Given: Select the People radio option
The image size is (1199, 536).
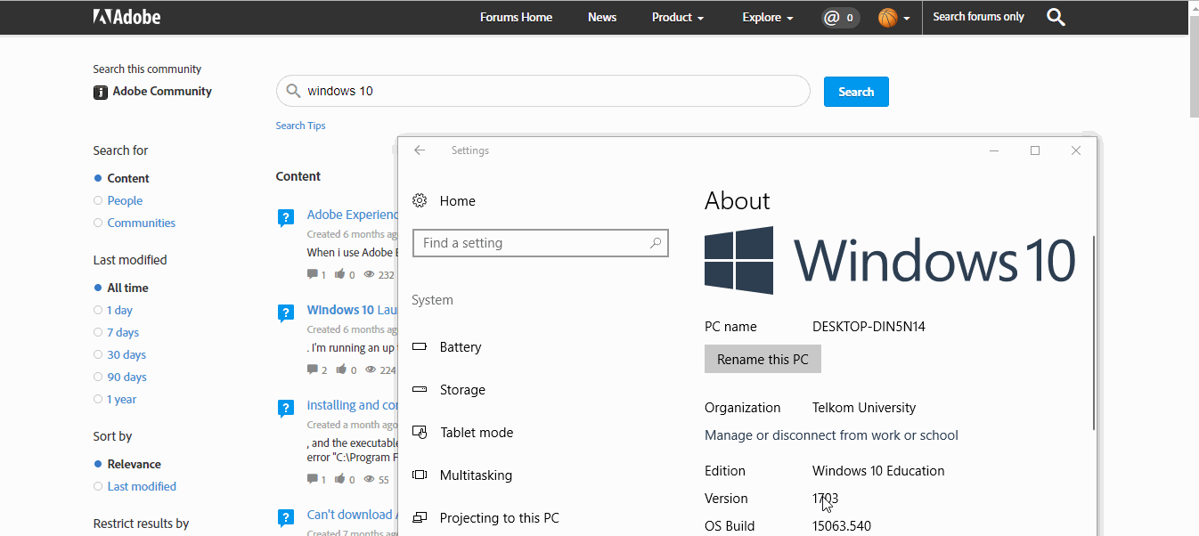Looking at the screenshot, I should (x=98, y=200).
